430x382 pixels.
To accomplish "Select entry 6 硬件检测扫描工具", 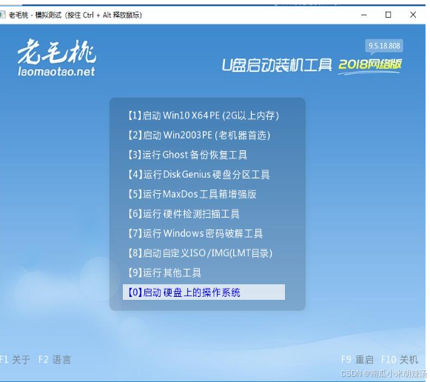I will click(184, 214).
